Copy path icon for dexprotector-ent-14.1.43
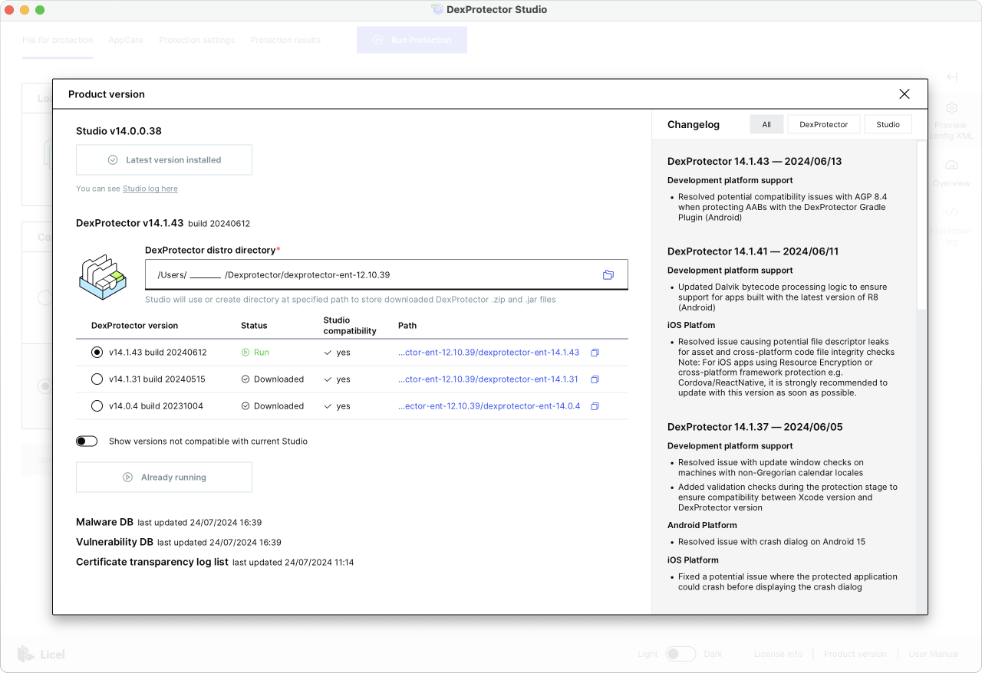Screen dimensions: 982x673 point(595,353)
